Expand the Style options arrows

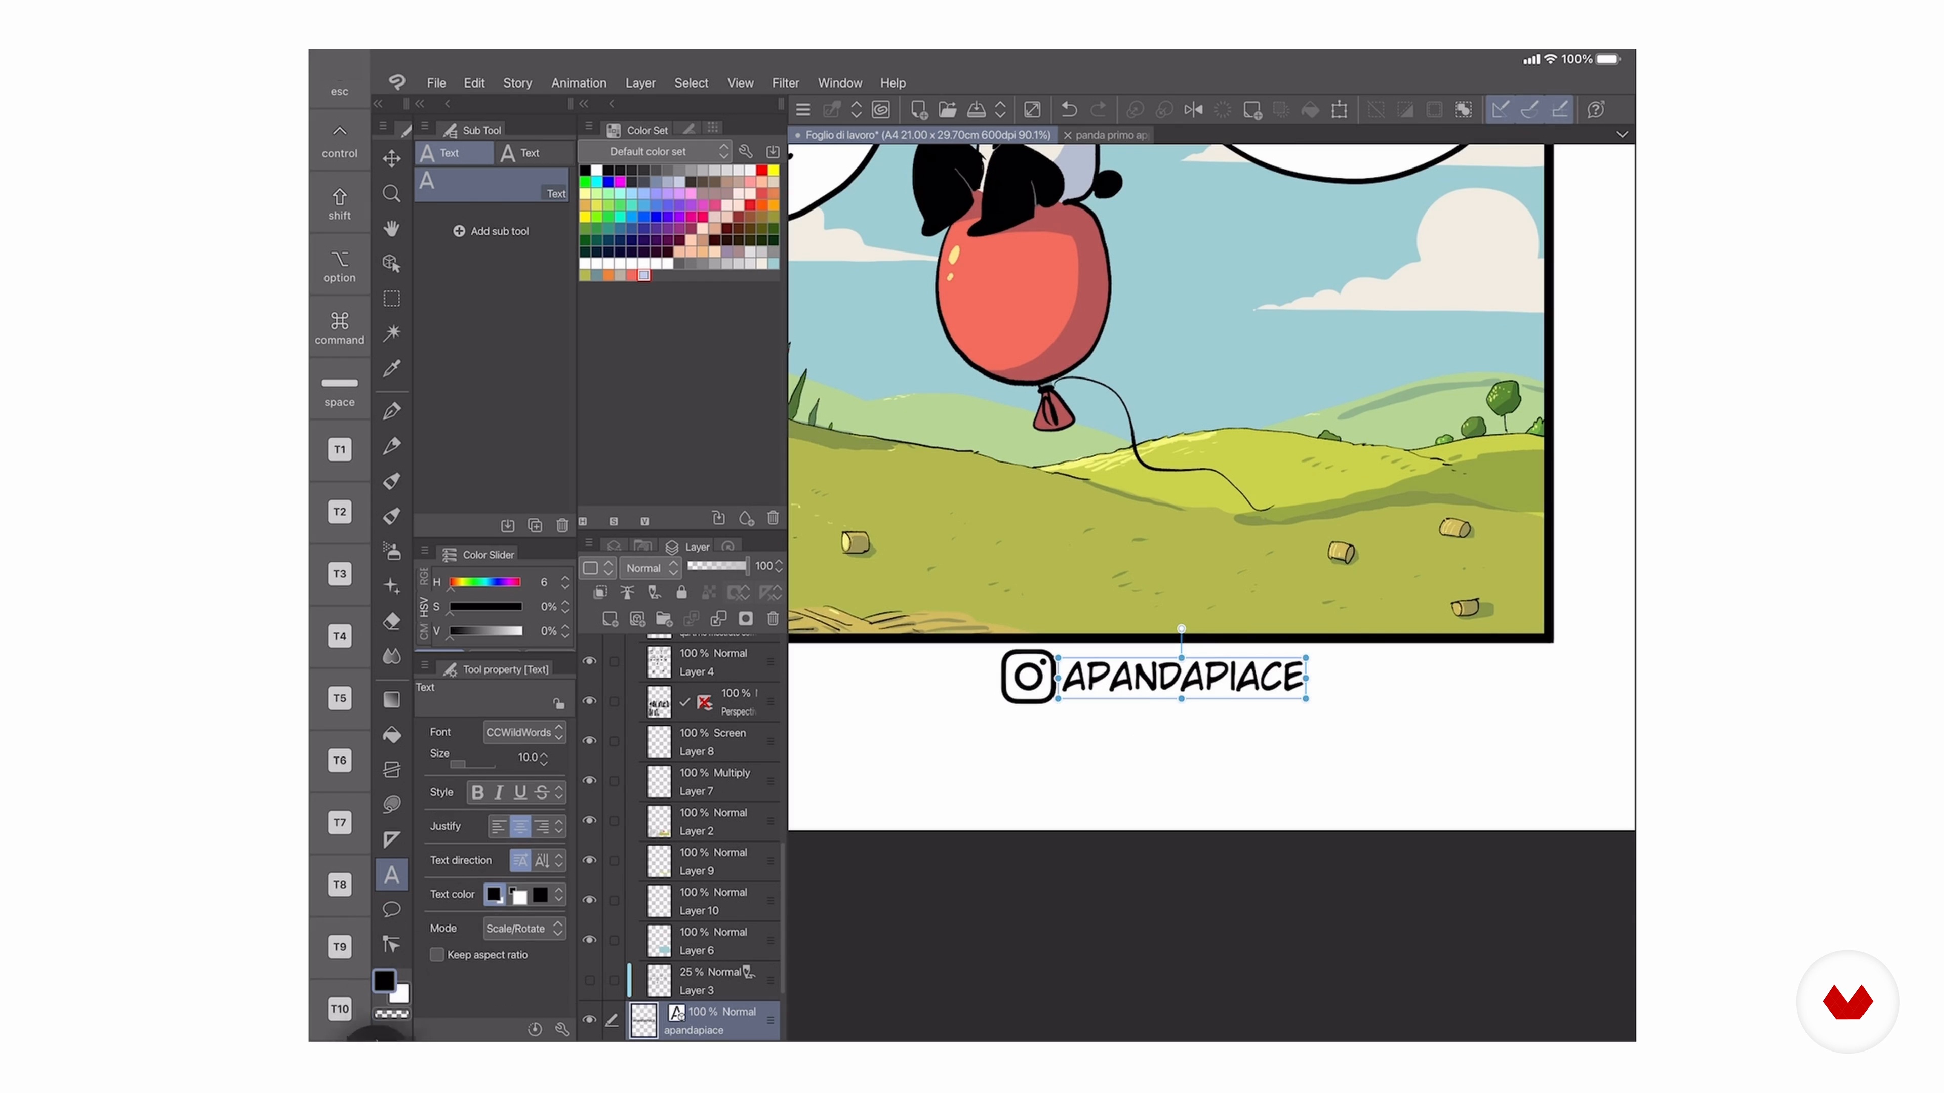point(559,792)
